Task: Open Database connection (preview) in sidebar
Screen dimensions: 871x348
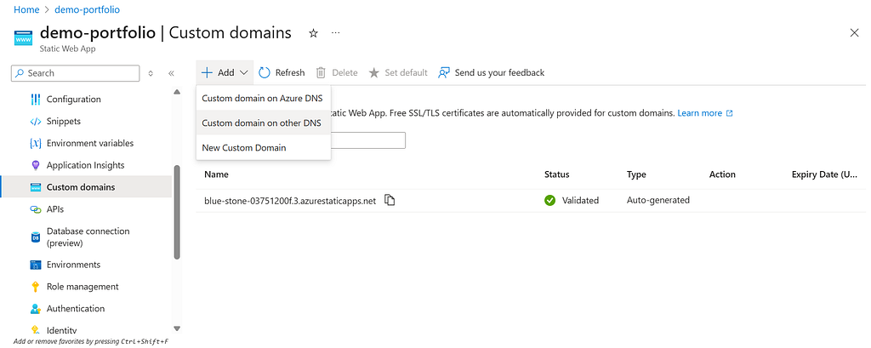Action: coord(86,237)
